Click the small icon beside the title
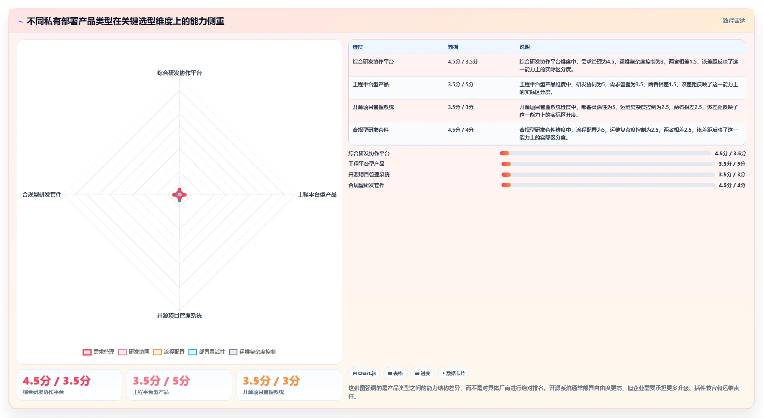Image resolution: width=763 pixels, height=418 pixels. [20, 21]
